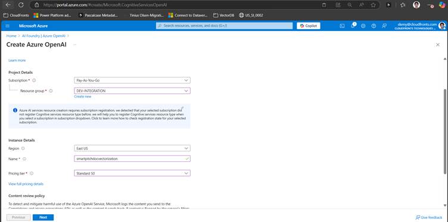448x222 pixels.
Task: Expand the Pricing tier dropdown Standard S0
Action: [x=132, y=173]
